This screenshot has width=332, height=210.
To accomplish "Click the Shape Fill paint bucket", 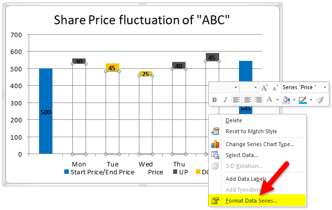I will pyautogui.click(x=285, y=100).
